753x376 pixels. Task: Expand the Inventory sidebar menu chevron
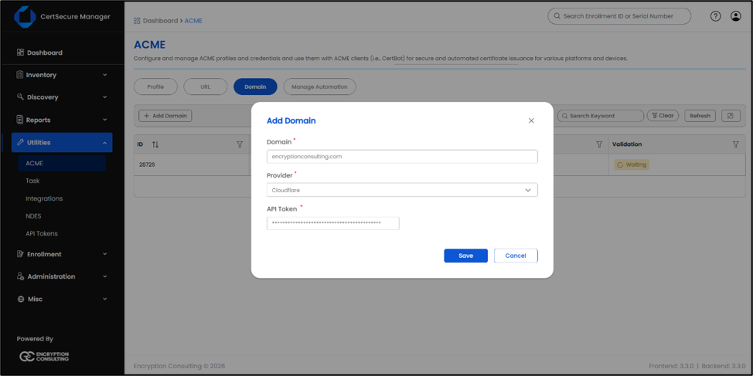pos(104,75)
